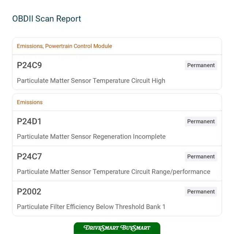Open the P2002 trouble code
This screenshot has width=234, height=234.
tap(29, 192)
